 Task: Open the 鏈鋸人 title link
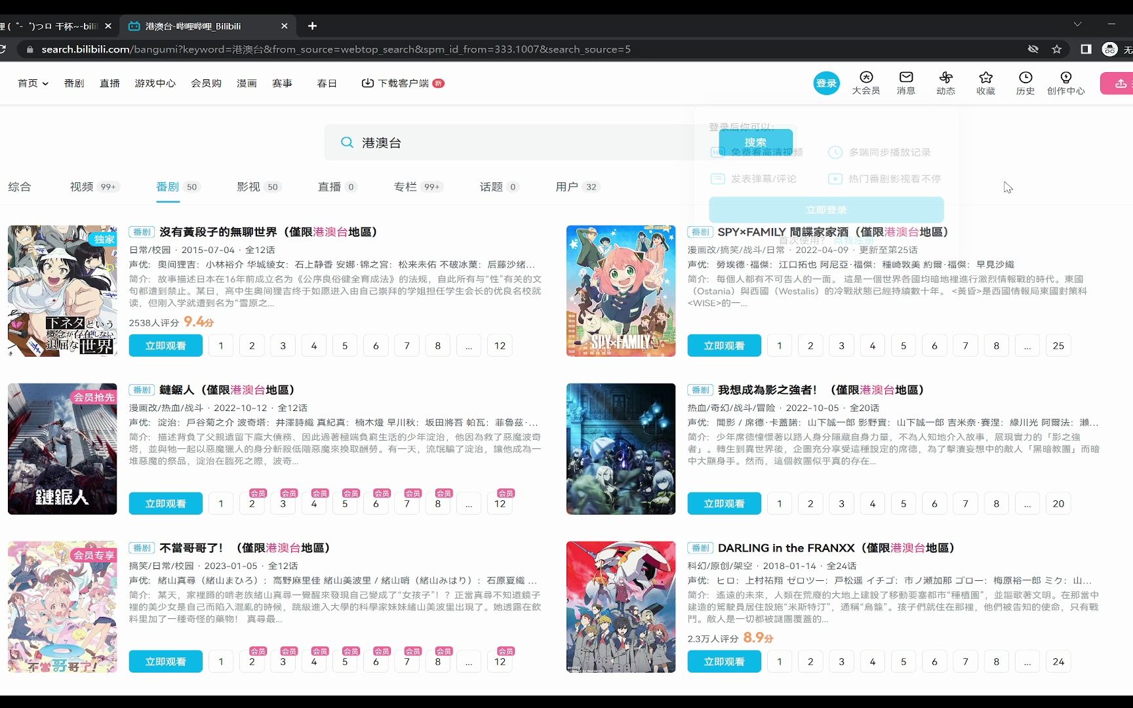(x=227, y=390)
